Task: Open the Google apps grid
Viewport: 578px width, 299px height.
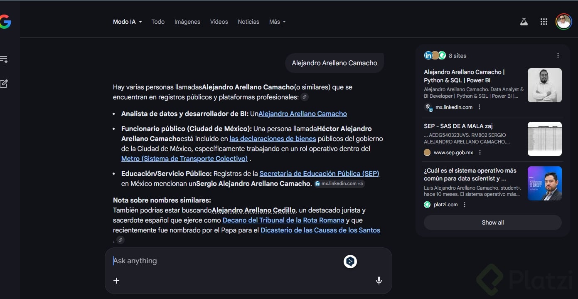Action: [544, 22]
